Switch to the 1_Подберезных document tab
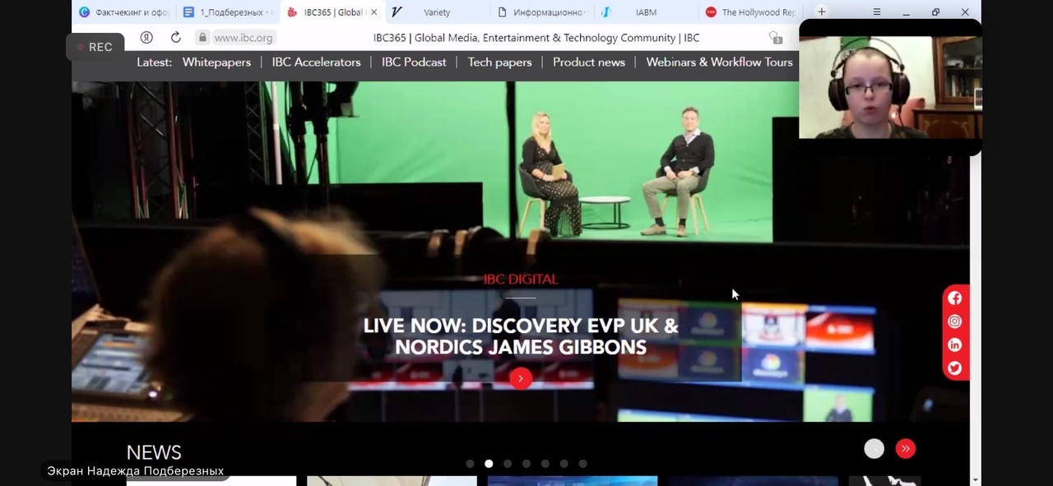Screen dimensions: 1053x486 tap(228, 12)
